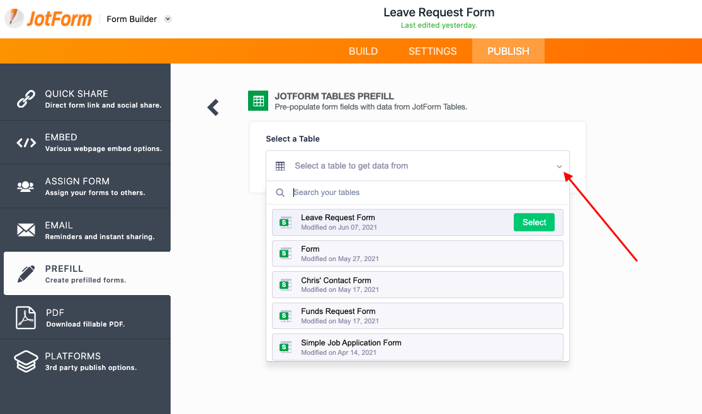Click the JotForm pencil logo icon
Viewport: 702px width, 414px height.
click(14, 18)
